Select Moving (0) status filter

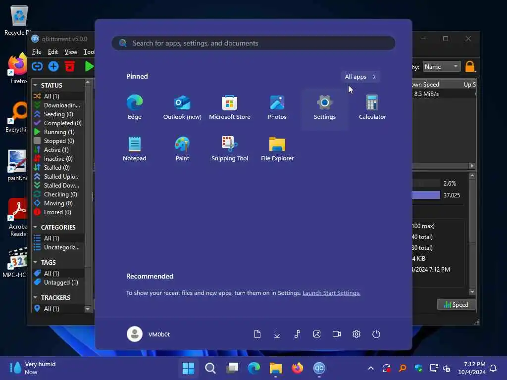pos(58,203)
